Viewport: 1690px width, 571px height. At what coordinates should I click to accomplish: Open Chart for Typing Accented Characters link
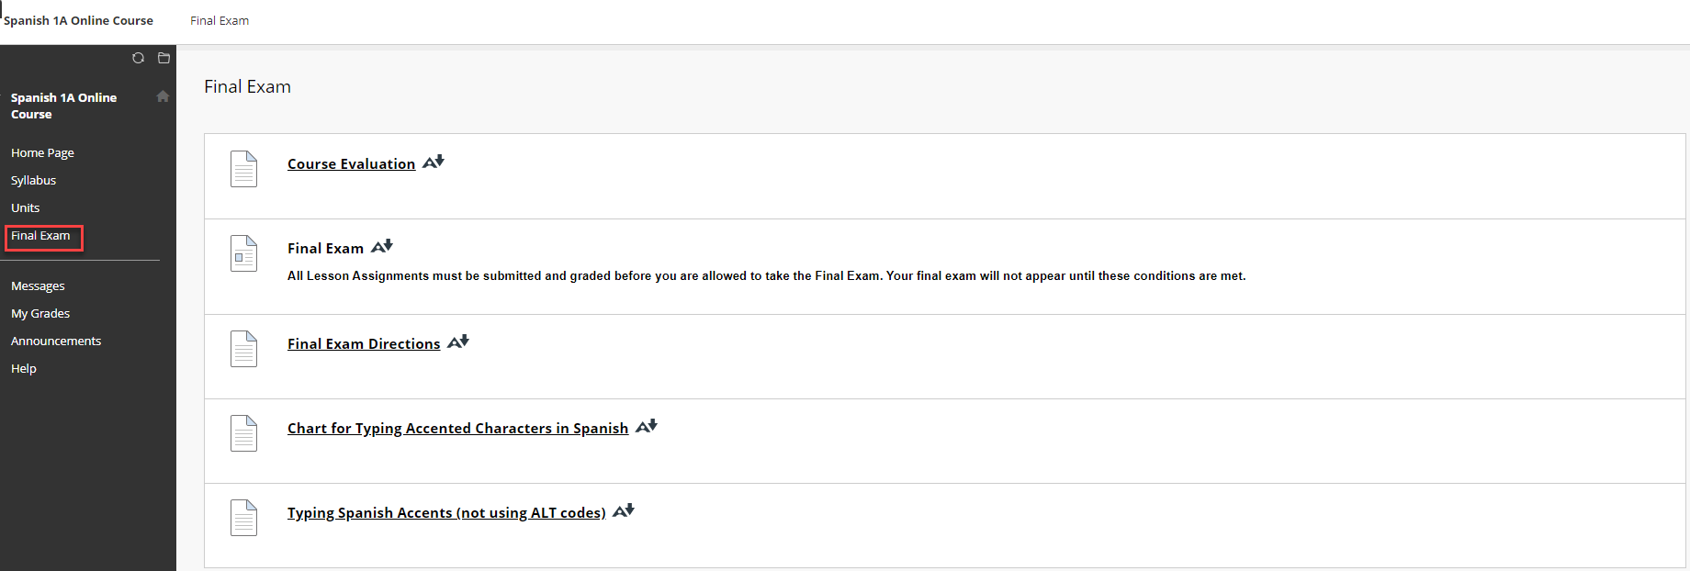click(457, 428)
